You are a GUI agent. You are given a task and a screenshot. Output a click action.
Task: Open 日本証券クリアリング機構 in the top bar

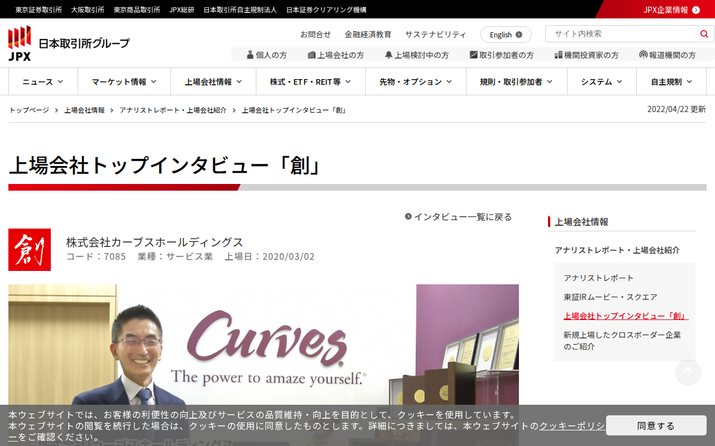[326, 9]
